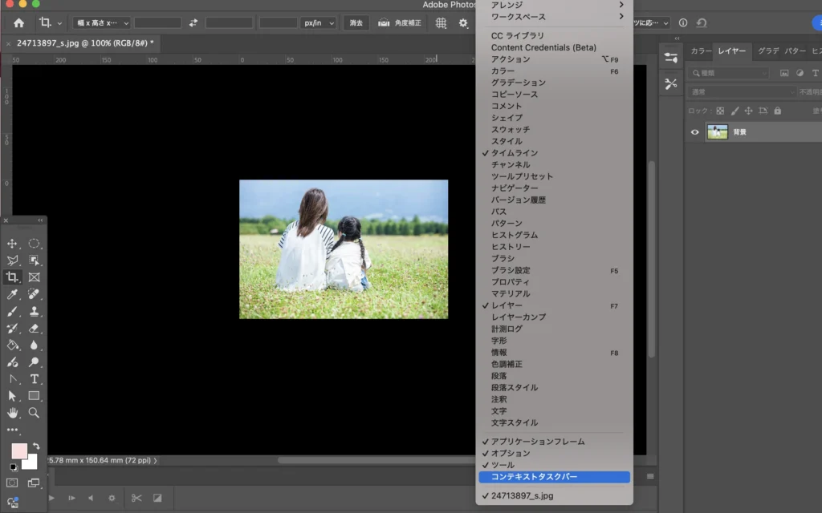Open the 幅 x 高さ ratio preset dropdown
The width and height of the screenshot is (822, 513).
point(101,23)
